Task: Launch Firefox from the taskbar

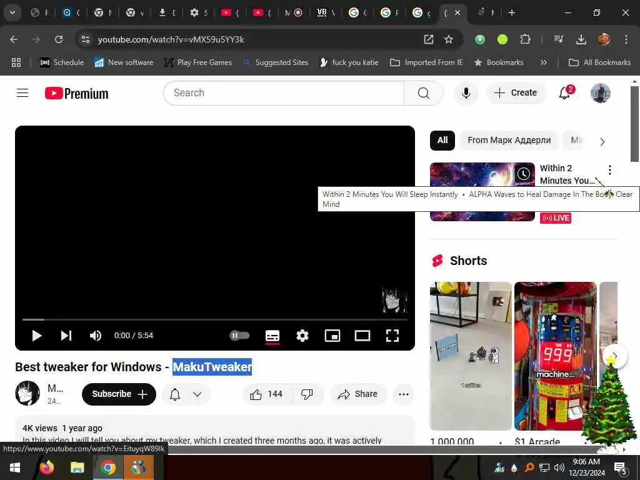Action: click(x=46, y=467)
